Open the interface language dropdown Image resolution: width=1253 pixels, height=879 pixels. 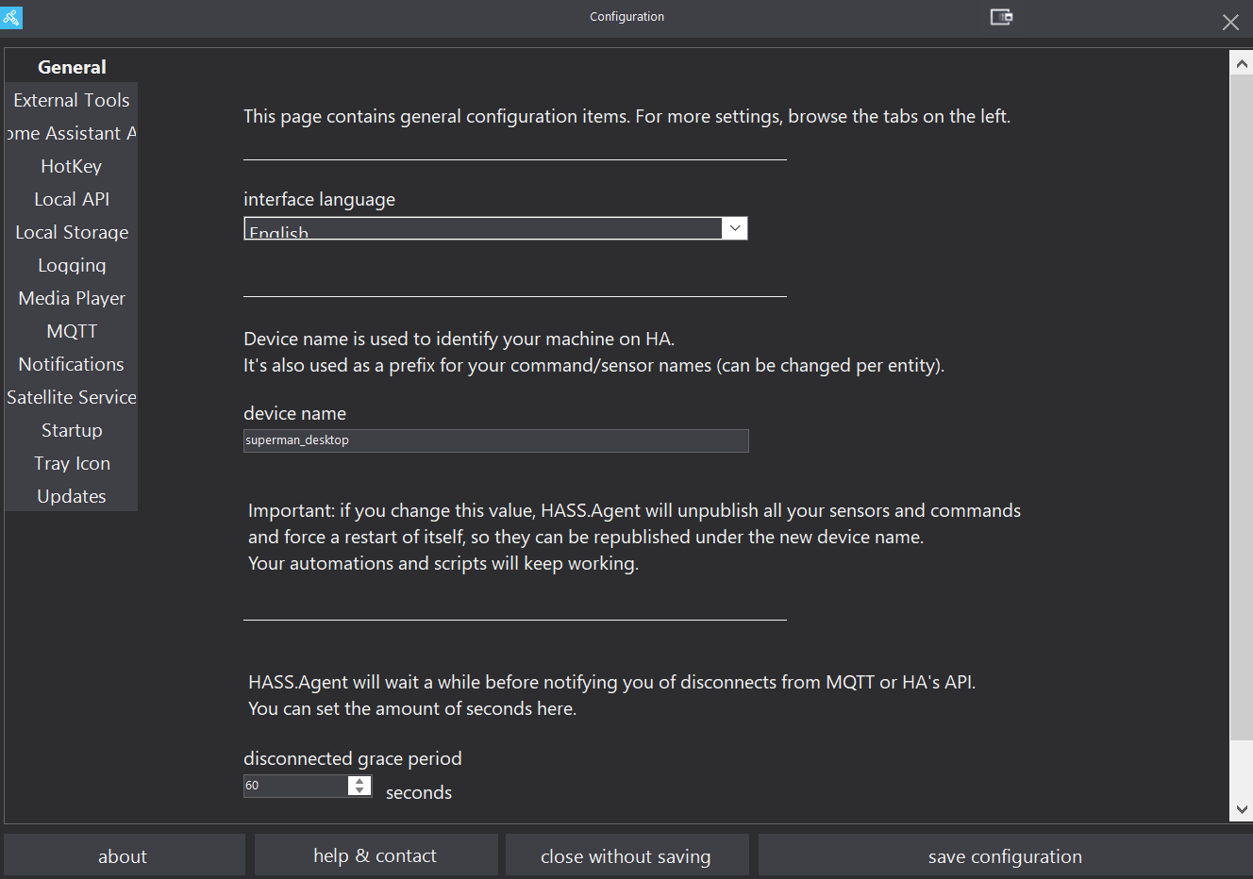click(734, 228)
